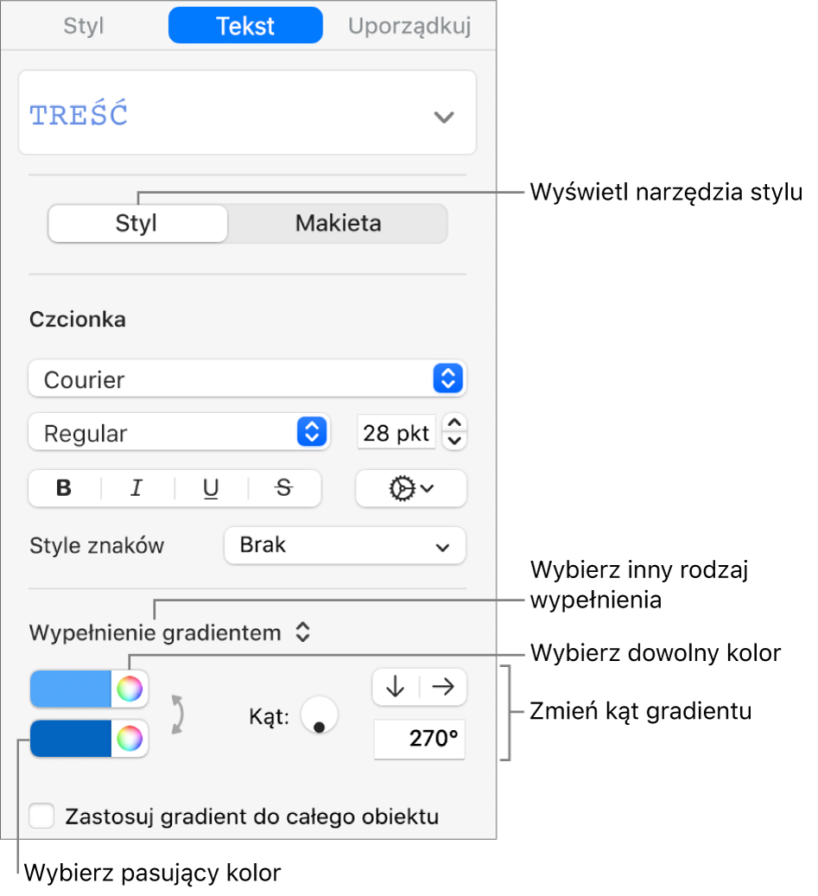Set gradient direction to right arrow
The width and height of the screenshot is (818, 896).
[443, 687]
